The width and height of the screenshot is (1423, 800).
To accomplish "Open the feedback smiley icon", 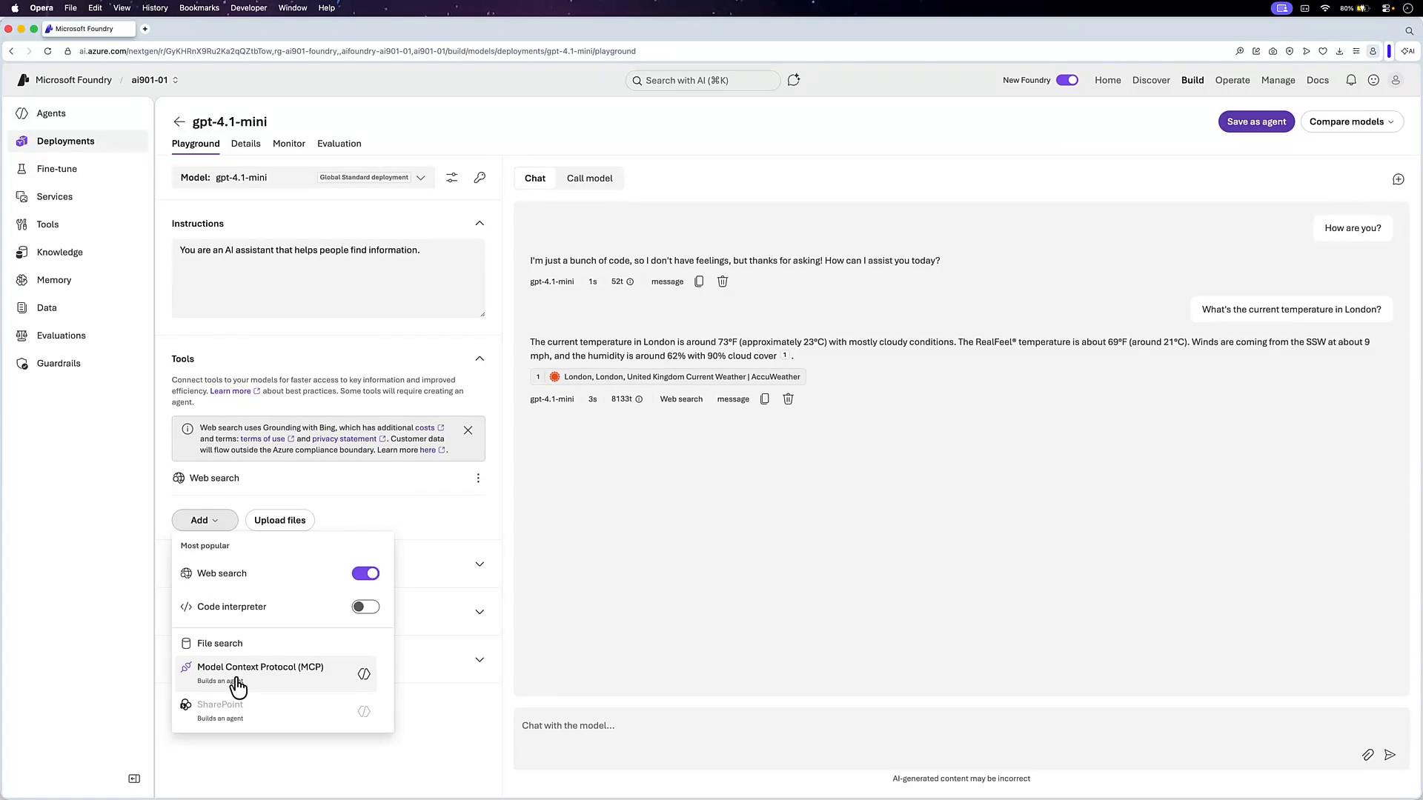I will pyautogui.click(x=1373, y=80).
